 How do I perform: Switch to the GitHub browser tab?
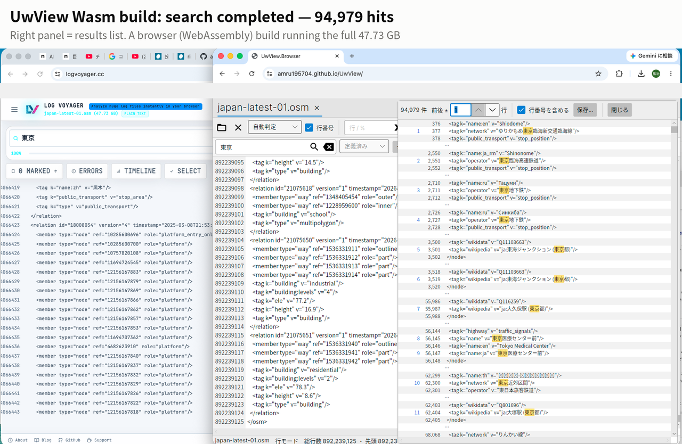[205, 56]
